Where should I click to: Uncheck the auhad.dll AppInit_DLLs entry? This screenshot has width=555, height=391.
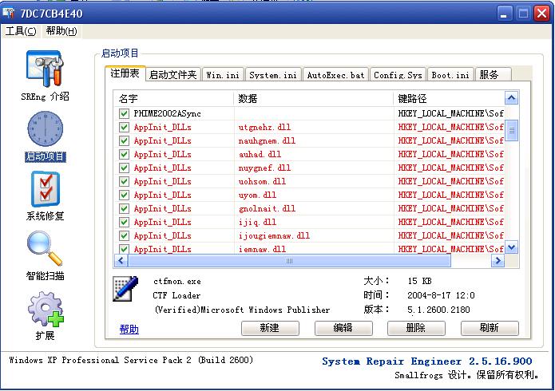[124, 154]
